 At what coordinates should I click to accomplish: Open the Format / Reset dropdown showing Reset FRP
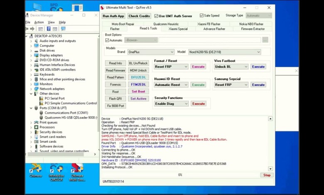point(171,67)
